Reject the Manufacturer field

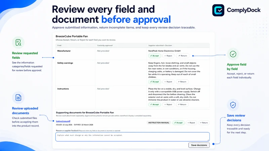[x=168, y=56]
